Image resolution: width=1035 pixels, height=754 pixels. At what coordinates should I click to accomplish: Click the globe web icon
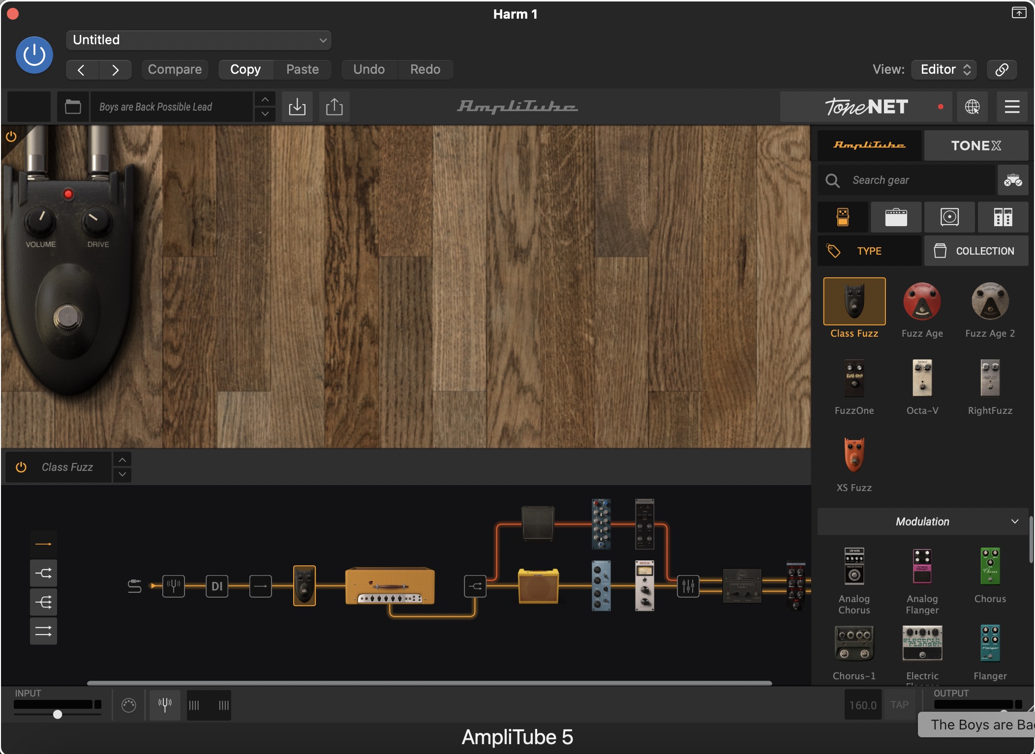973,107
